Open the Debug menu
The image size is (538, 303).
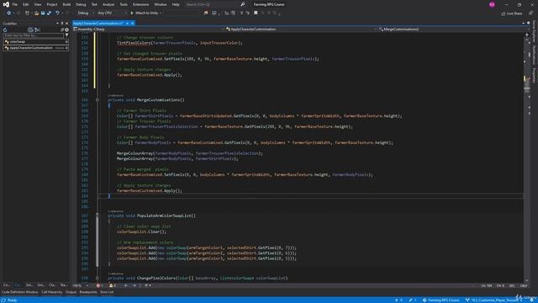click(81, 4)
